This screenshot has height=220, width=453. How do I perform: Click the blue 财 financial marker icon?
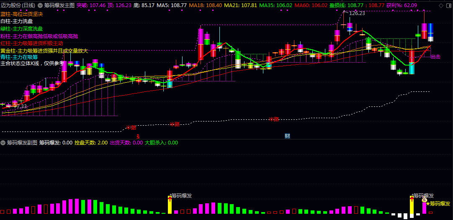coord(287,136)
